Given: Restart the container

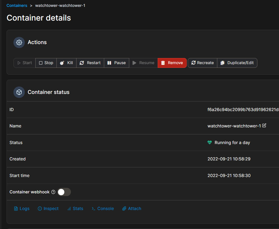Looking at the screenshot, I should coord(90,63).
